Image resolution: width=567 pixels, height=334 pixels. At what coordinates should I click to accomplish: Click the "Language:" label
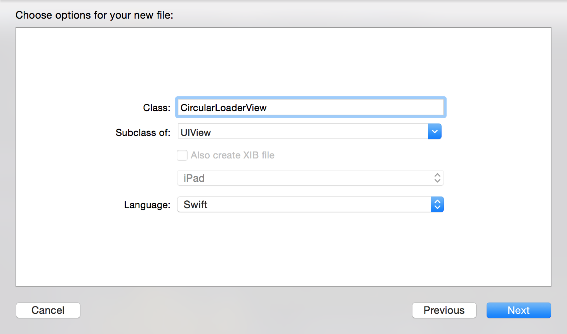pyautogui.click(x=147, y=205)
